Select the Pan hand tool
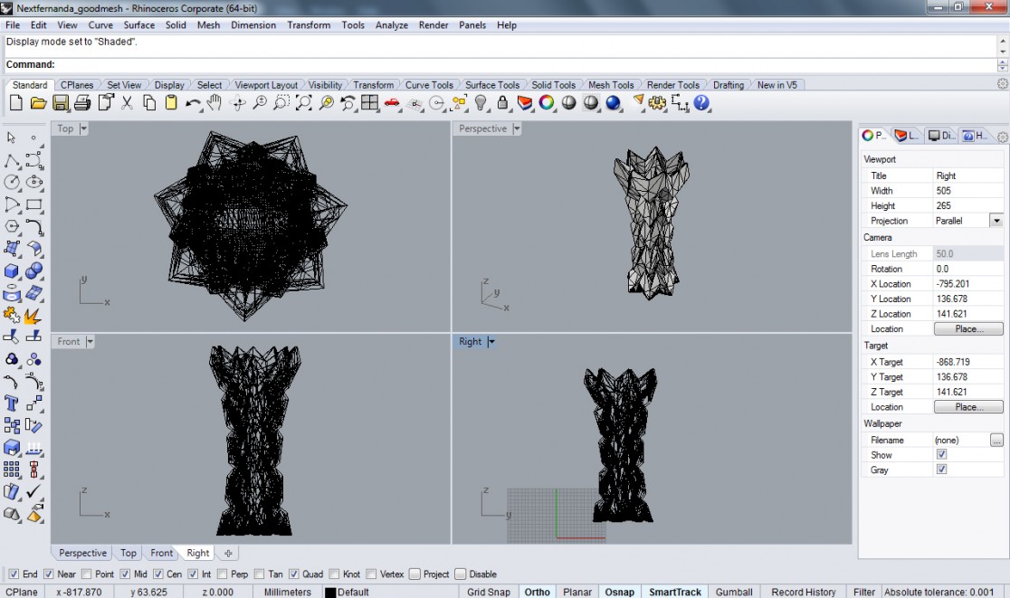This screenshot has height=598, width=1010. pyautogui.click(x=214, y=103)
